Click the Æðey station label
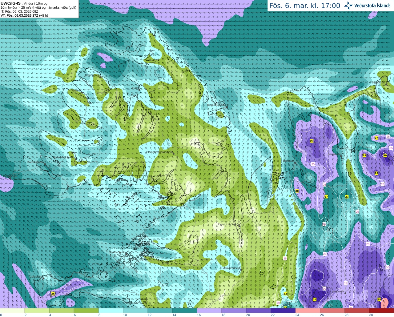 135,88
